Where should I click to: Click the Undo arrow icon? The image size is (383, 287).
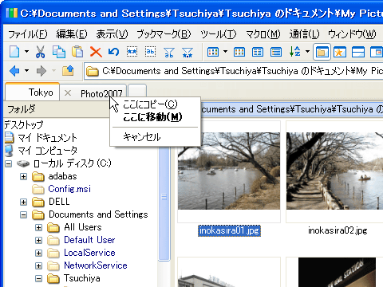(113, 52)
